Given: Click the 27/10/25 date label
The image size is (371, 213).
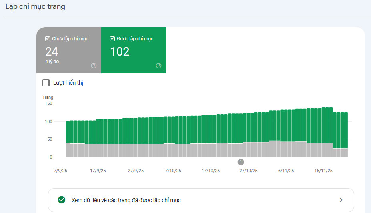Looking at the screenshot, I should [248, 171].
